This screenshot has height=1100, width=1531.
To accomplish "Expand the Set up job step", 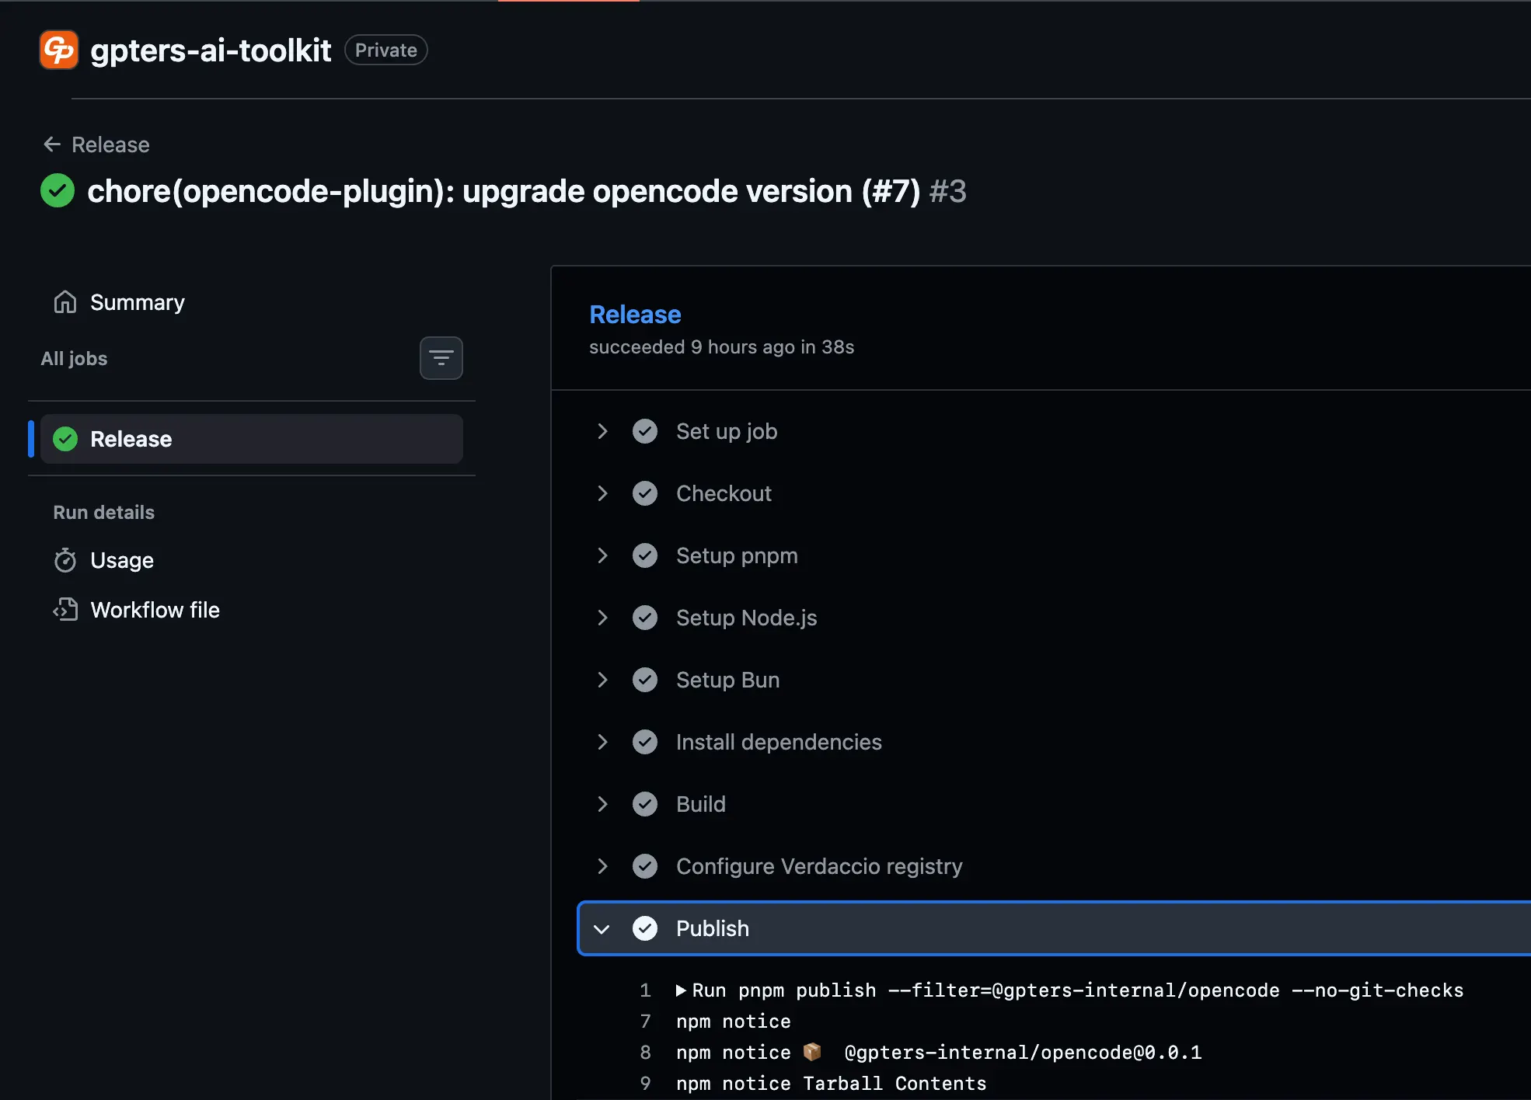I will (602, 431).
